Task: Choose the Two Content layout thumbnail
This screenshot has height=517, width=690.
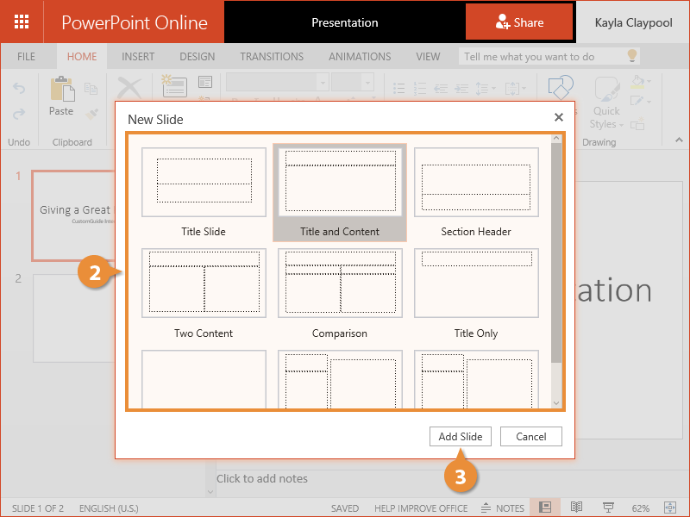Action: [204, 283]
